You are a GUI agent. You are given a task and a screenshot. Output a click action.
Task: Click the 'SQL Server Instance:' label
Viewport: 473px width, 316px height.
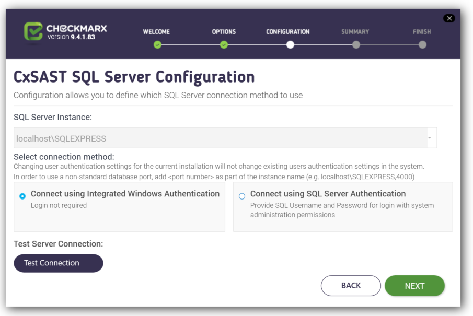pyautogui.click(x=53, y=117)
